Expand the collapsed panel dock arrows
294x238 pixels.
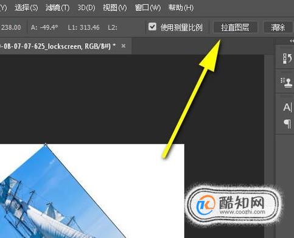[292, 41]
